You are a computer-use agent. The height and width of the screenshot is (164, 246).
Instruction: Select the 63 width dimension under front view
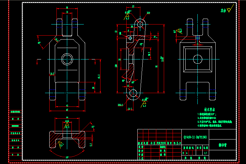(67, 106)
